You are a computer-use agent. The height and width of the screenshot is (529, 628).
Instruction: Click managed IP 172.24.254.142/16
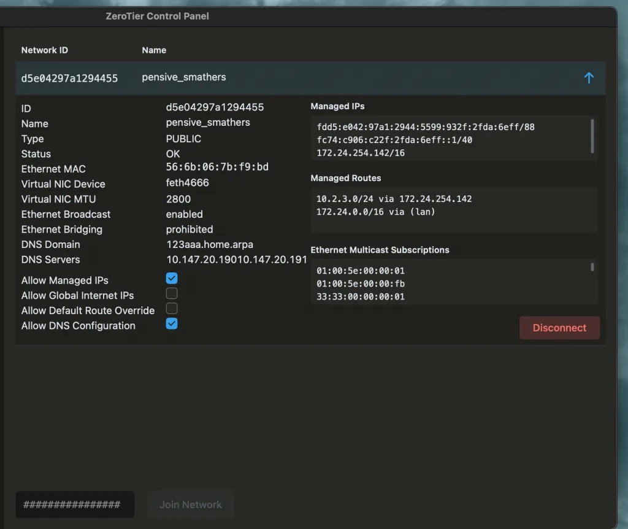[361, 153]
